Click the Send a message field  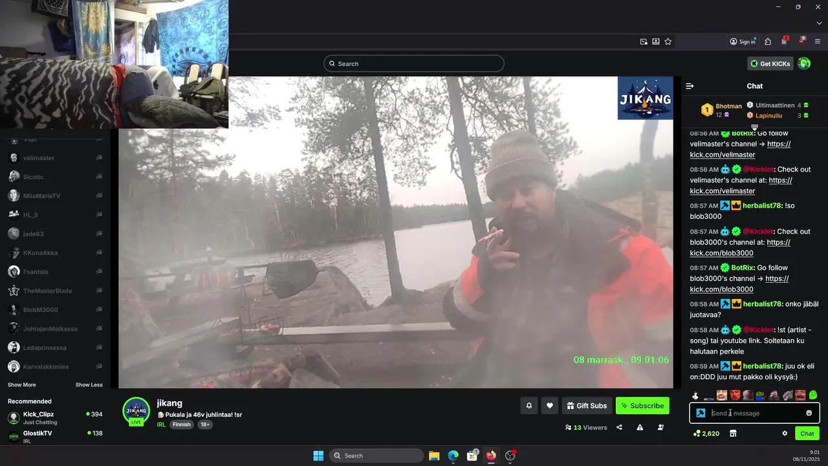[754, 413]
